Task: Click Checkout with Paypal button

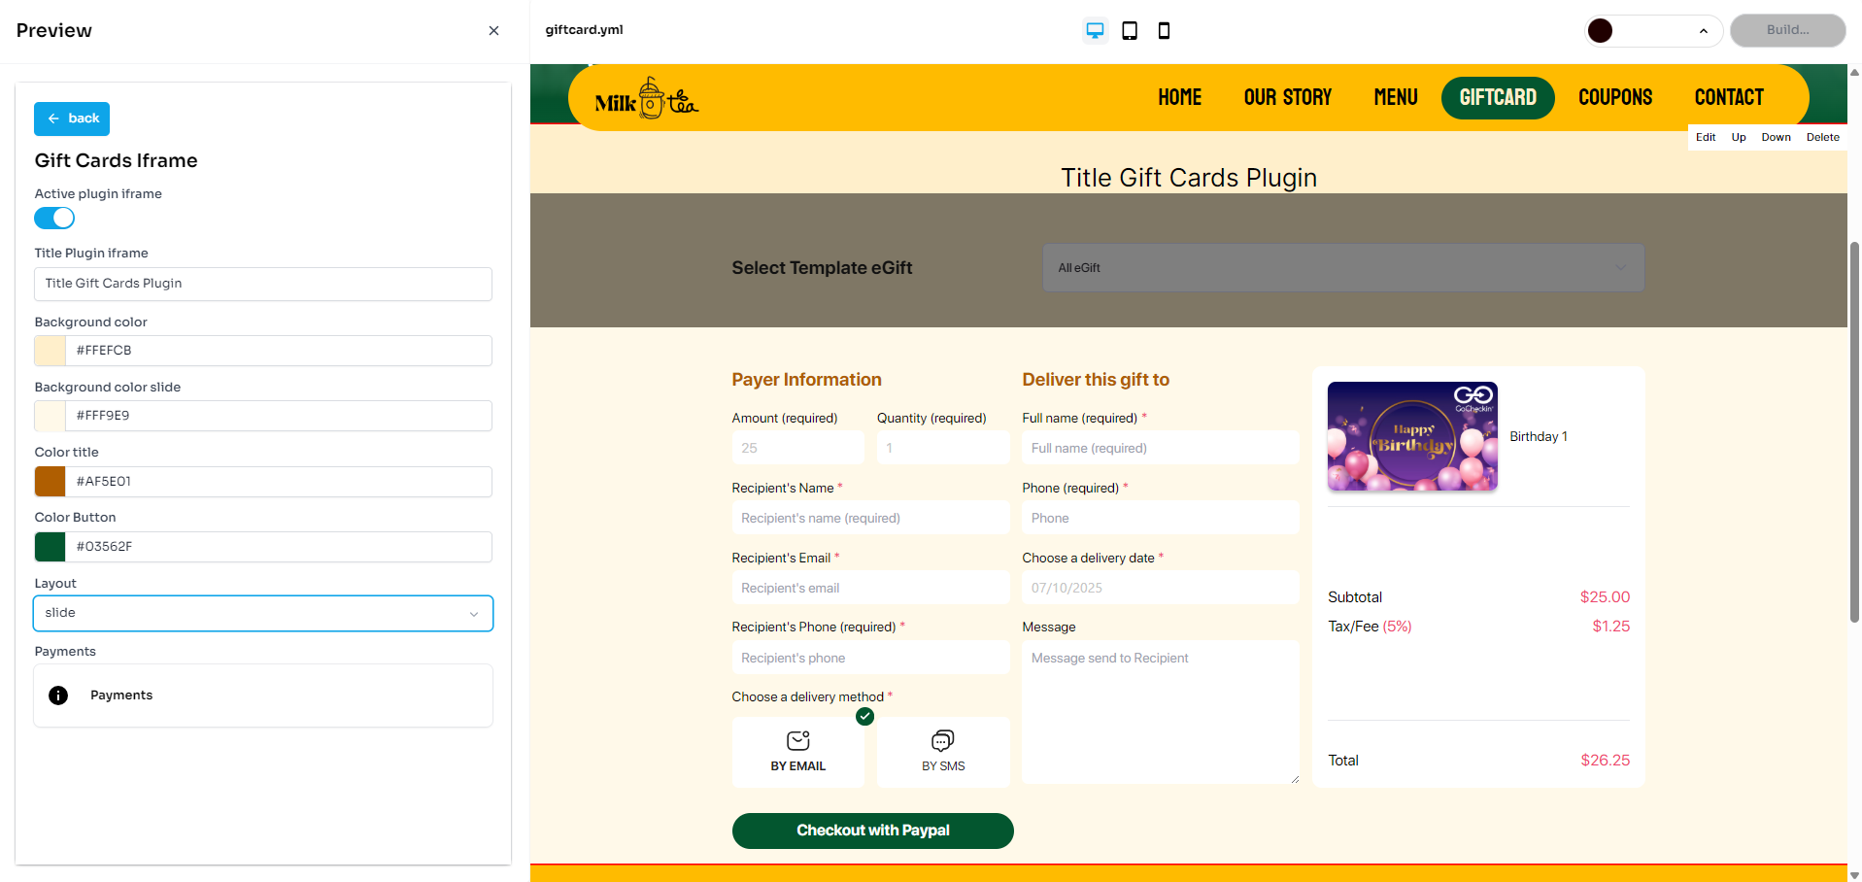Action: click(x=872, y=831)
